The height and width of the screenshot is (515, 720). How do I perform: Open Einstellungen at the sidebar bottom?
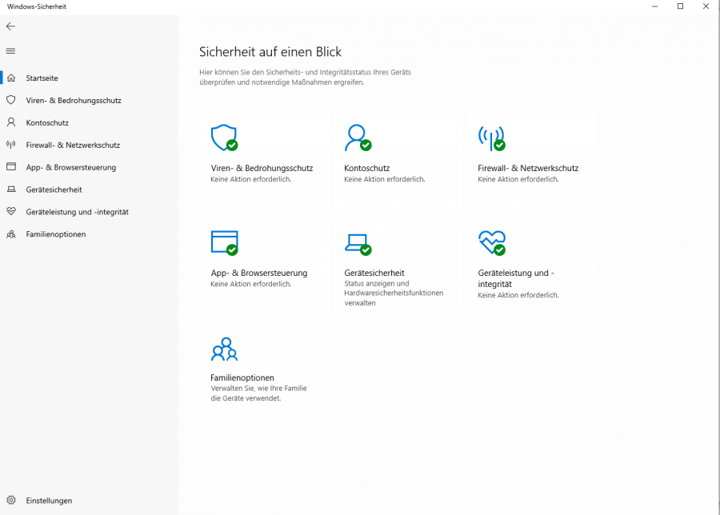[x=49, y=501]
